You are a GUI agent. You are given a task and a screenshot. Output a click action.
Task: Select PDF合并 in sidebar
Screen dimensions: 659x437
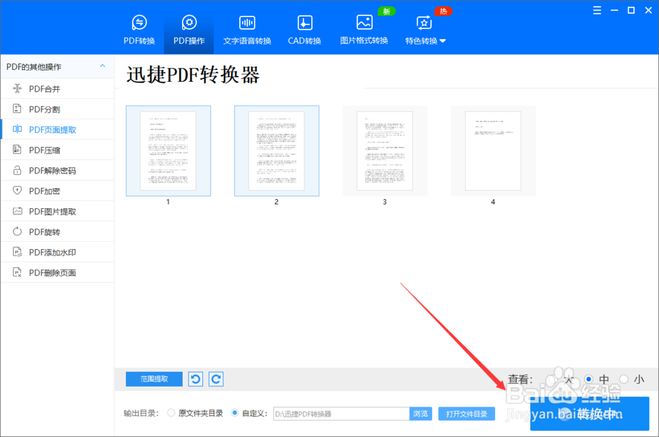[57, 89]
